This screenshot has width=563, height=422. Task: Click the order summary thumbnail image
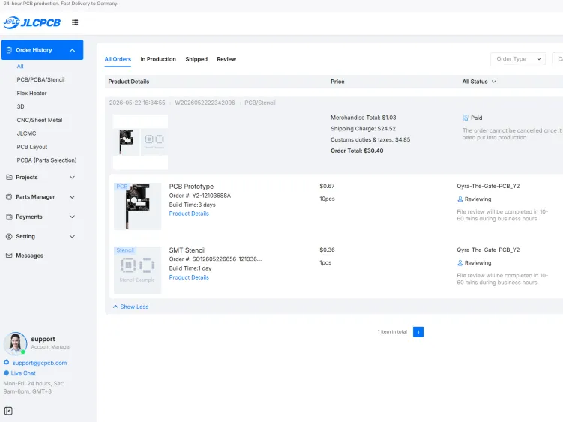tap(140, 142)
